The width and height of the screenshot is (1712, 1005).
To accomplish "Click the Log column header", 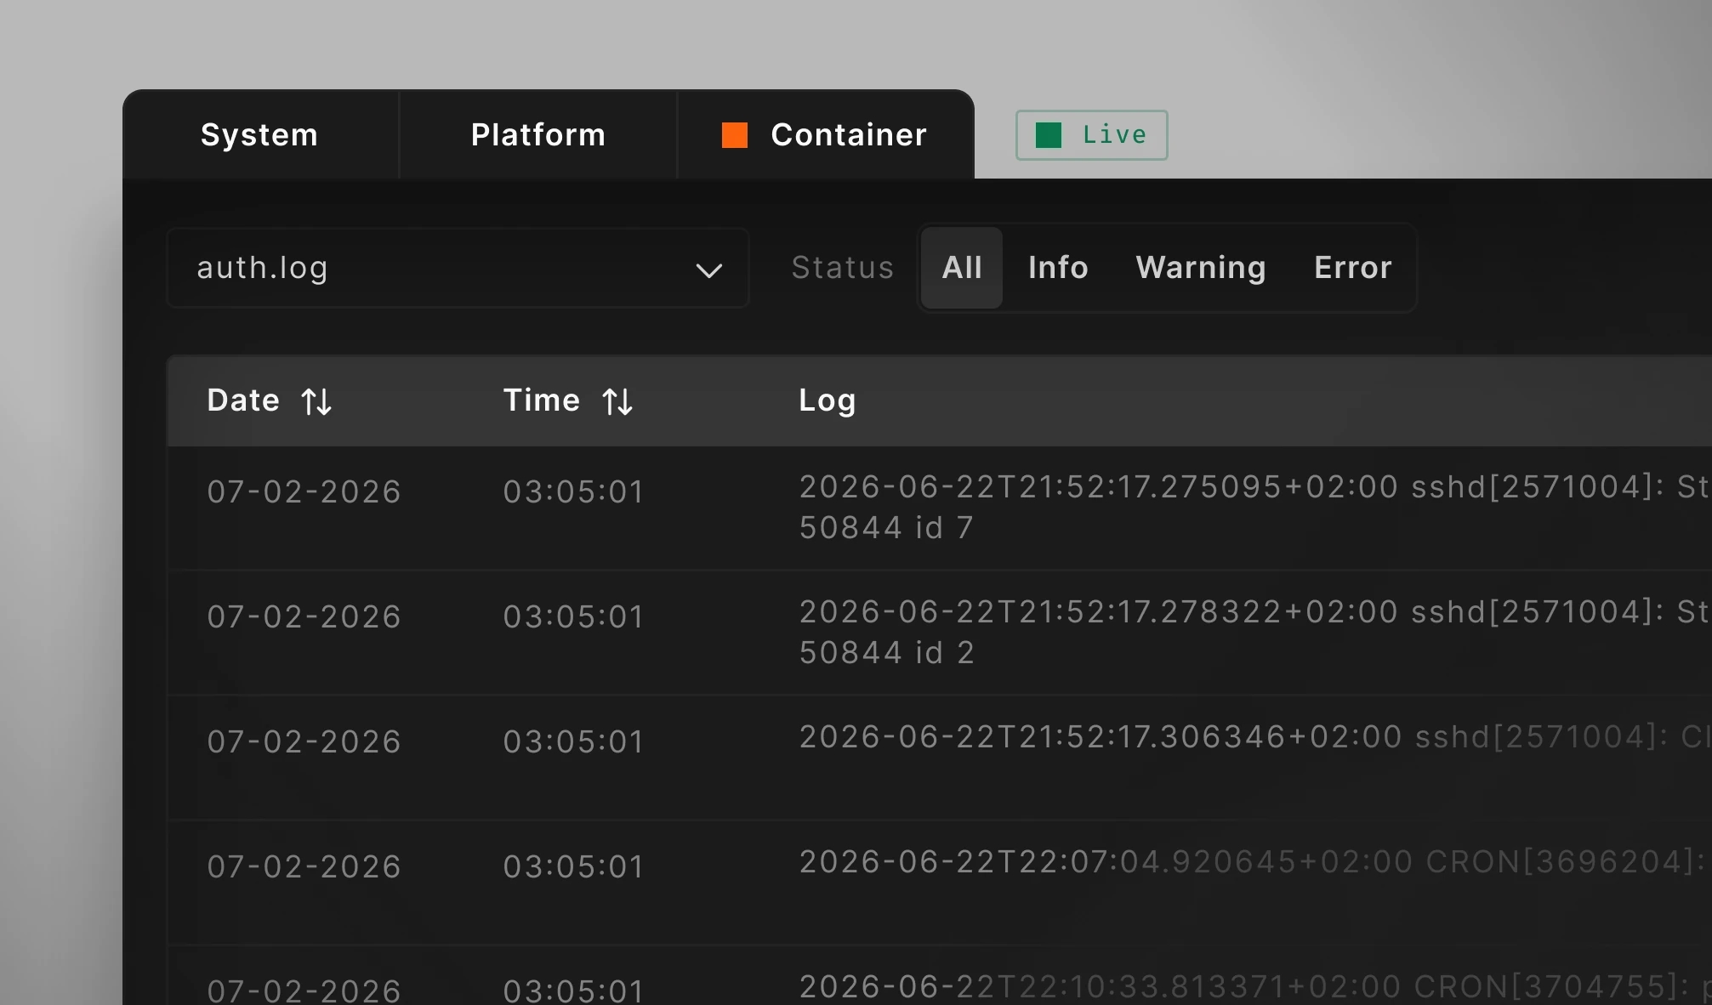I will point(828,400).
